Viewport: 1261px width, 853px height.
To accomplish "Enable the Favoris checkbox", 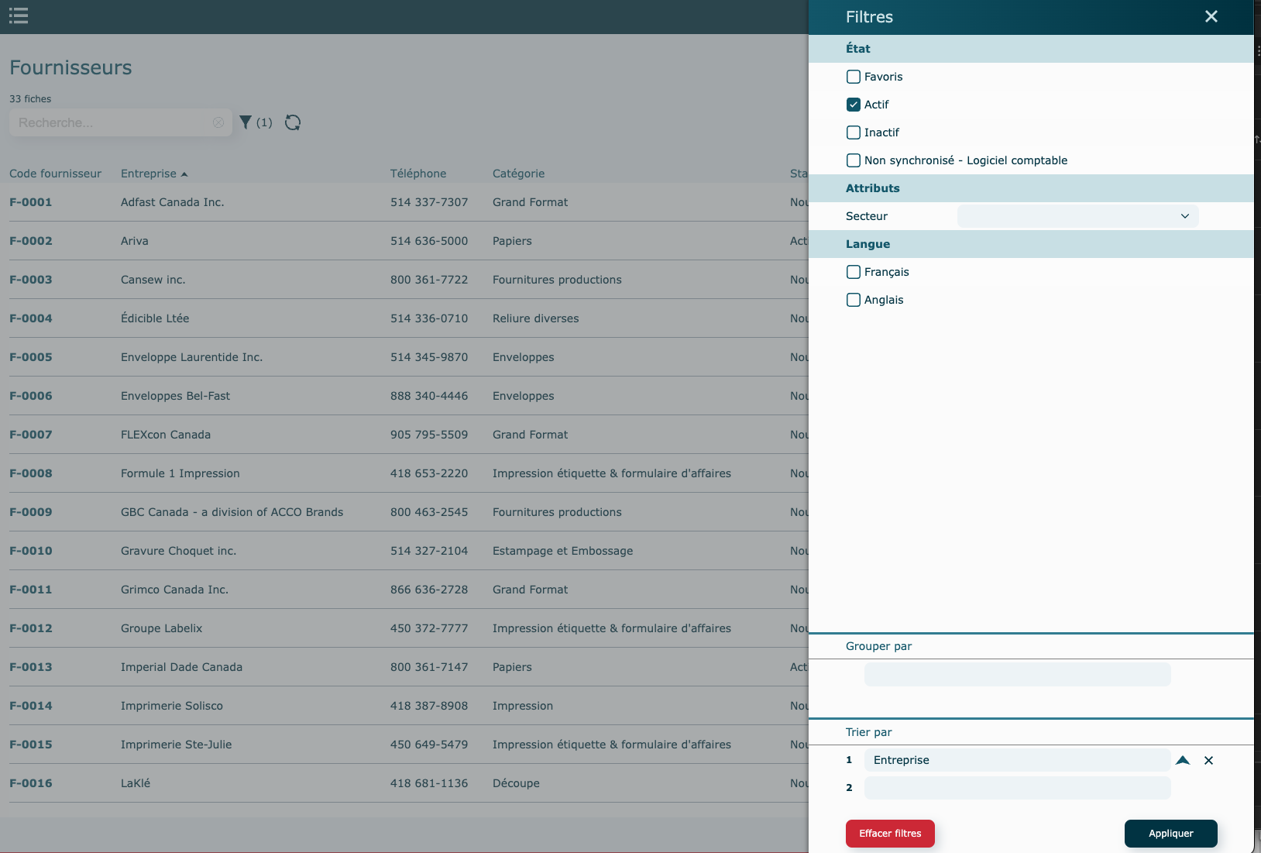I will tap(854, 77).
